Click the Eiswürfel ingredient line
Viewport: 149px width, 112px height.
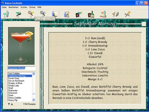pyautogui.click(x=95, y=57)
